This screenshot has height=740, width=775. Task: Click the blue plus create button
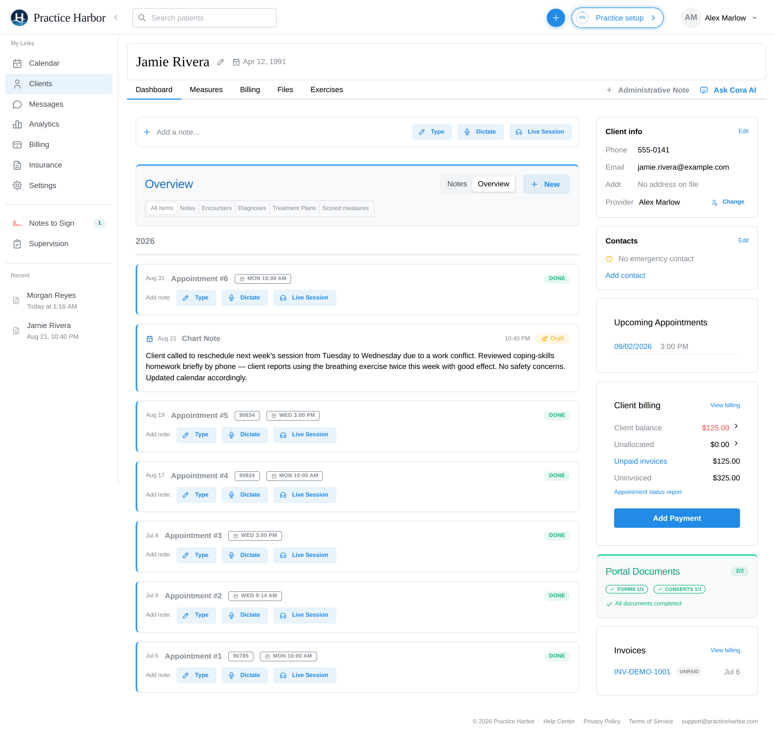click(x=555, y=18)
